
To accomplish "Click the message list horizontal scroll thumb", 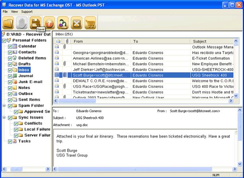I will (77, 101).
